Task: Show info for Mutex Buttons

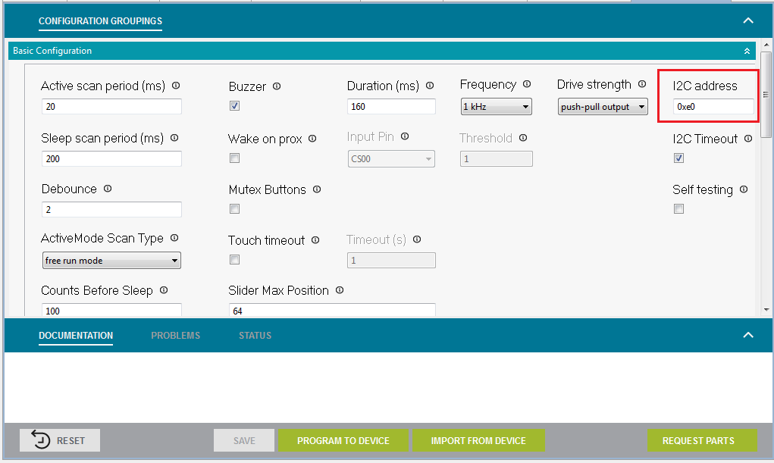Action: (x=317, y=189)
